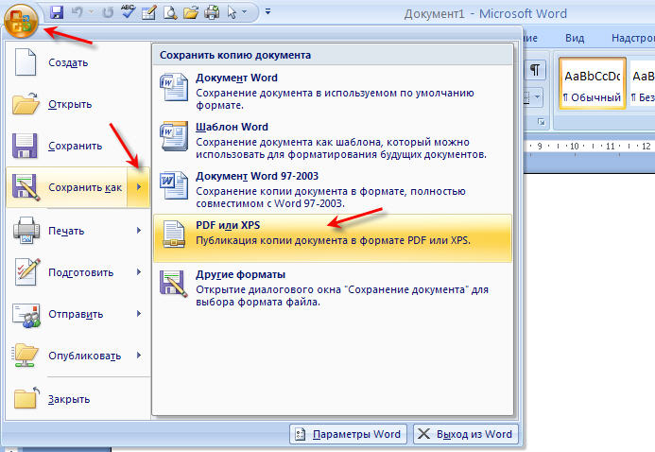
Task: Click the quick print printer icon
Action: click(x=213, y=12)
